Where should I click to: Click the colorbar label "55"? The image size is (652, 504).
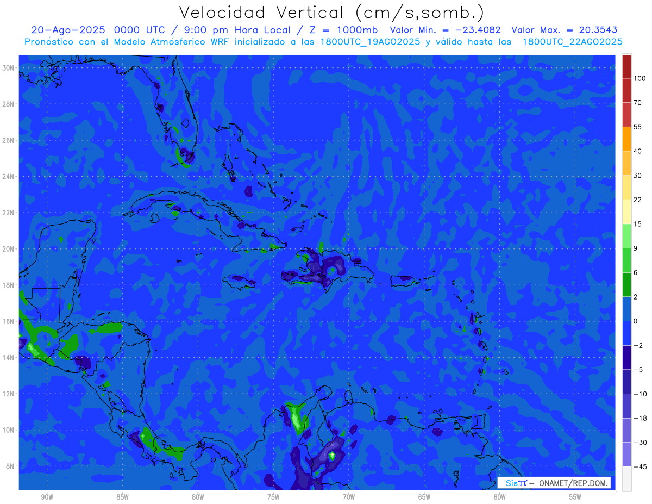click(638, 127)
